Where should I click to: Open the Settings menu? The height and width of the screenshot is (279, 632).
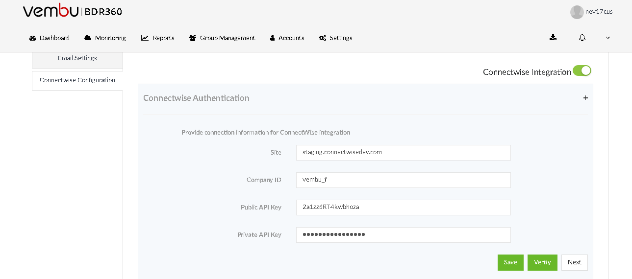tap(336, 38)
